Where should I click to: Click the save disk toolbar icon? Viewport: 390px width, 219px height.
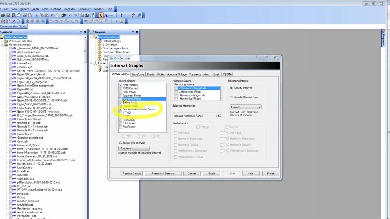click(x=8, y=15)
